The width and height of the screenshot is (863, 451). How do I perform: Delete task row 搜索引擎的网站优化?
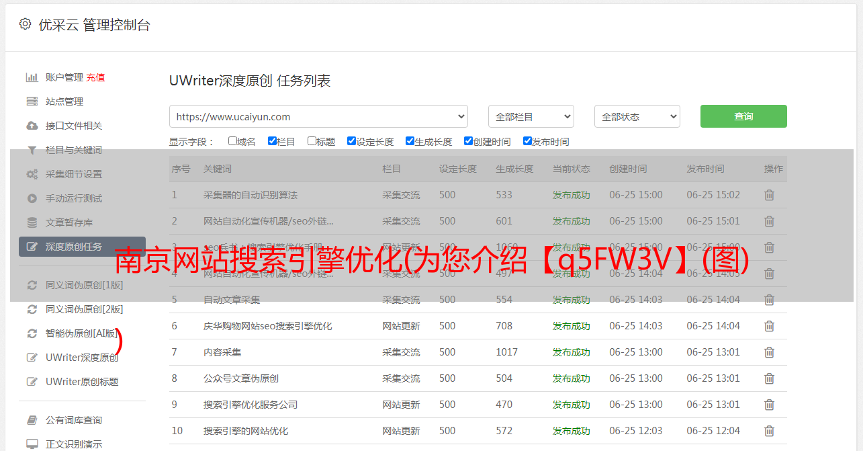(769, 431)
